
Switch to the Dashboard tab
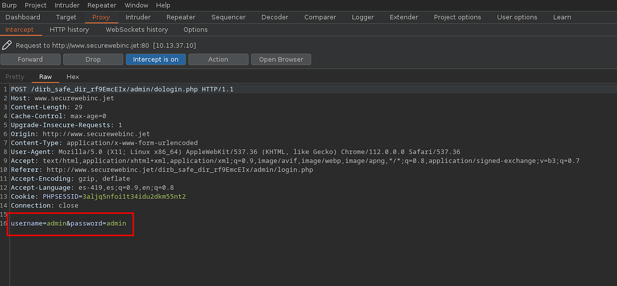23,17
